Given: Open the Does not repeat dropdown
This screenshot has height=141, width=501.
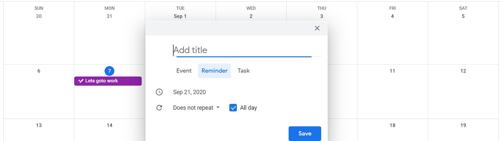Looking at the screenshot, I should (x=196, y=108).
